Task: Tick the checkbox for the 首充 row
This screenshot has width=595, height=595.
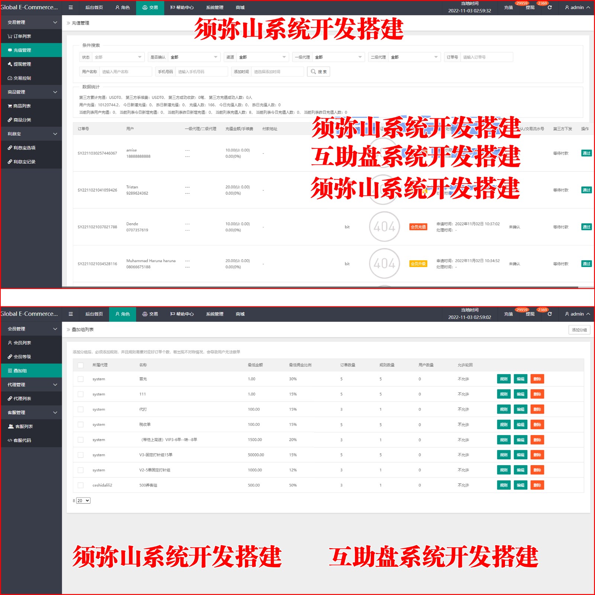Action: coord(81,379)
